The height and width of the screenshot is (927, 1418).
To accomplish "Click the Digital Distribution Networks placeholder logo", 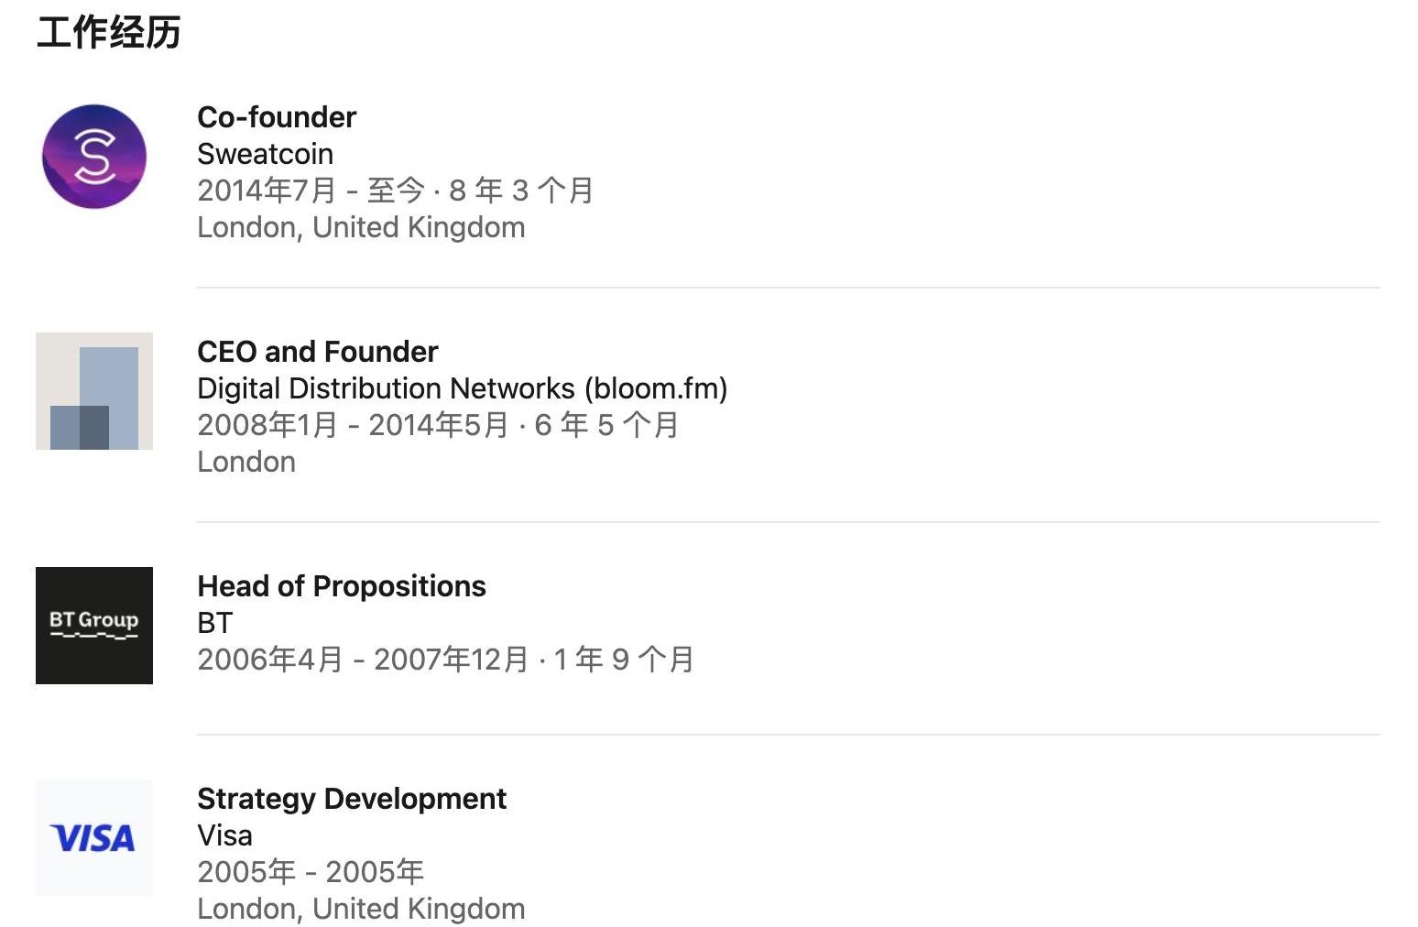I will (x=94, y=391).
